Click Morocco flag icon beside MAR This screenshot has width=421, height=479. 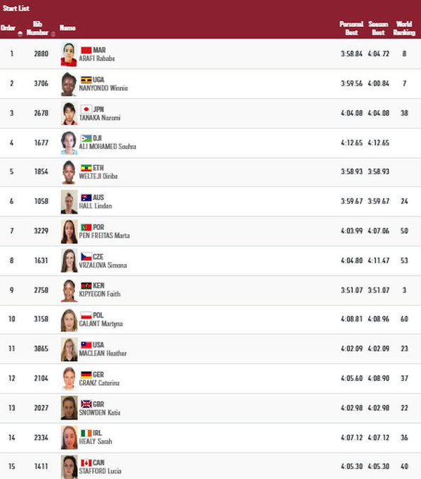(86, 50)
